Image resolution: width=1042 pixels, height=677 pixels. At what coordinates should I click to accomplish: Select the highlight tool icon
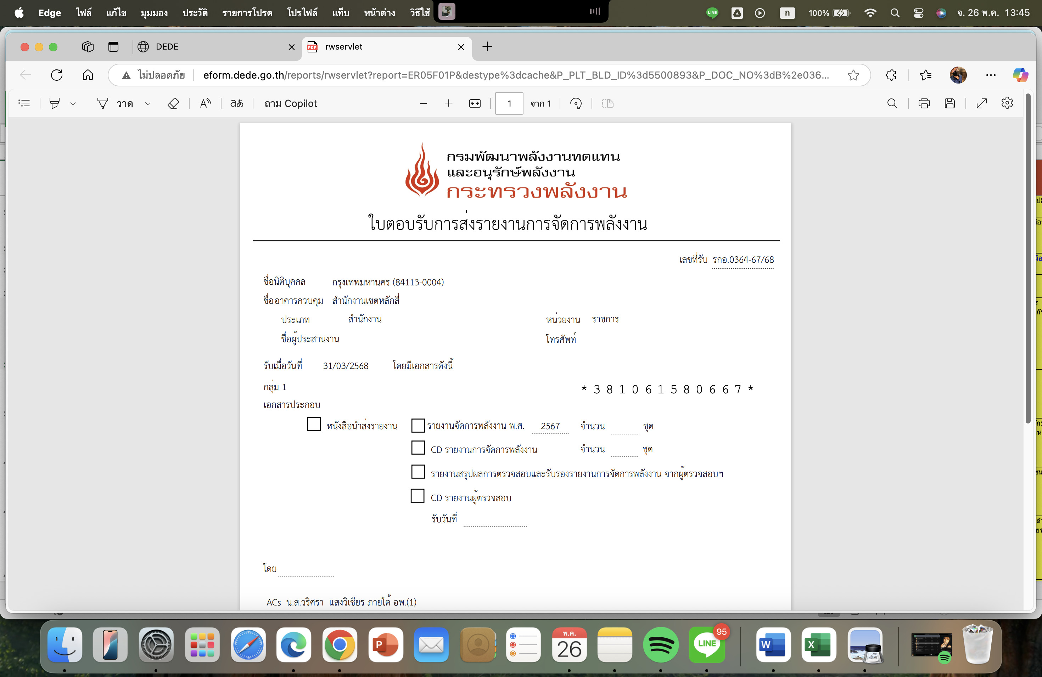point(54,103)
